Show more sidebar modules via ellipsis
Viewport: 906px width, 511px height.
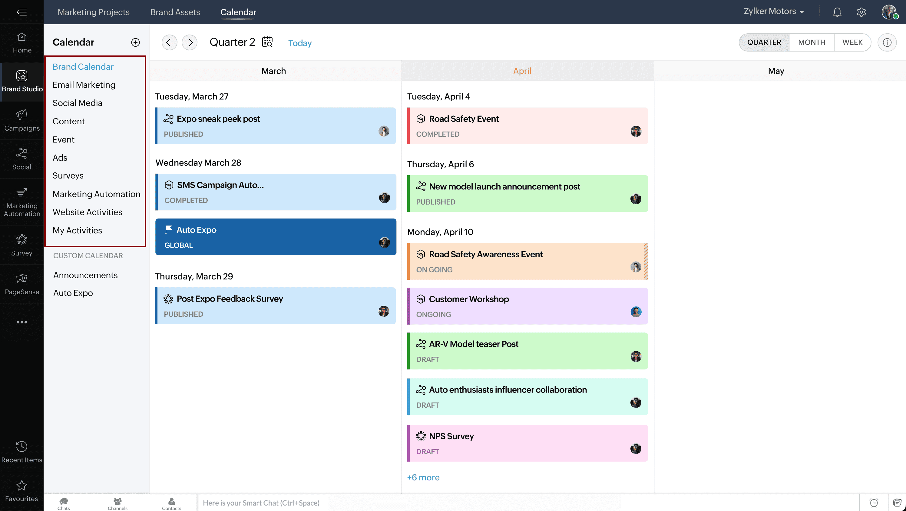[21, 322]
